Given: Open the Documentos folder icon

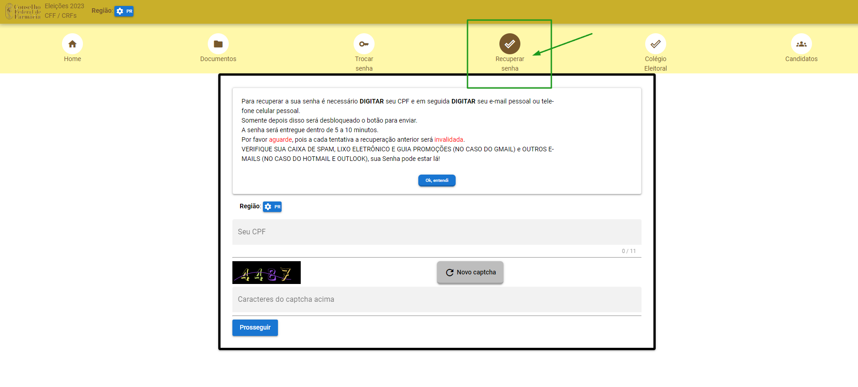Looking at the screenshot, I should [x=218, y=44].
